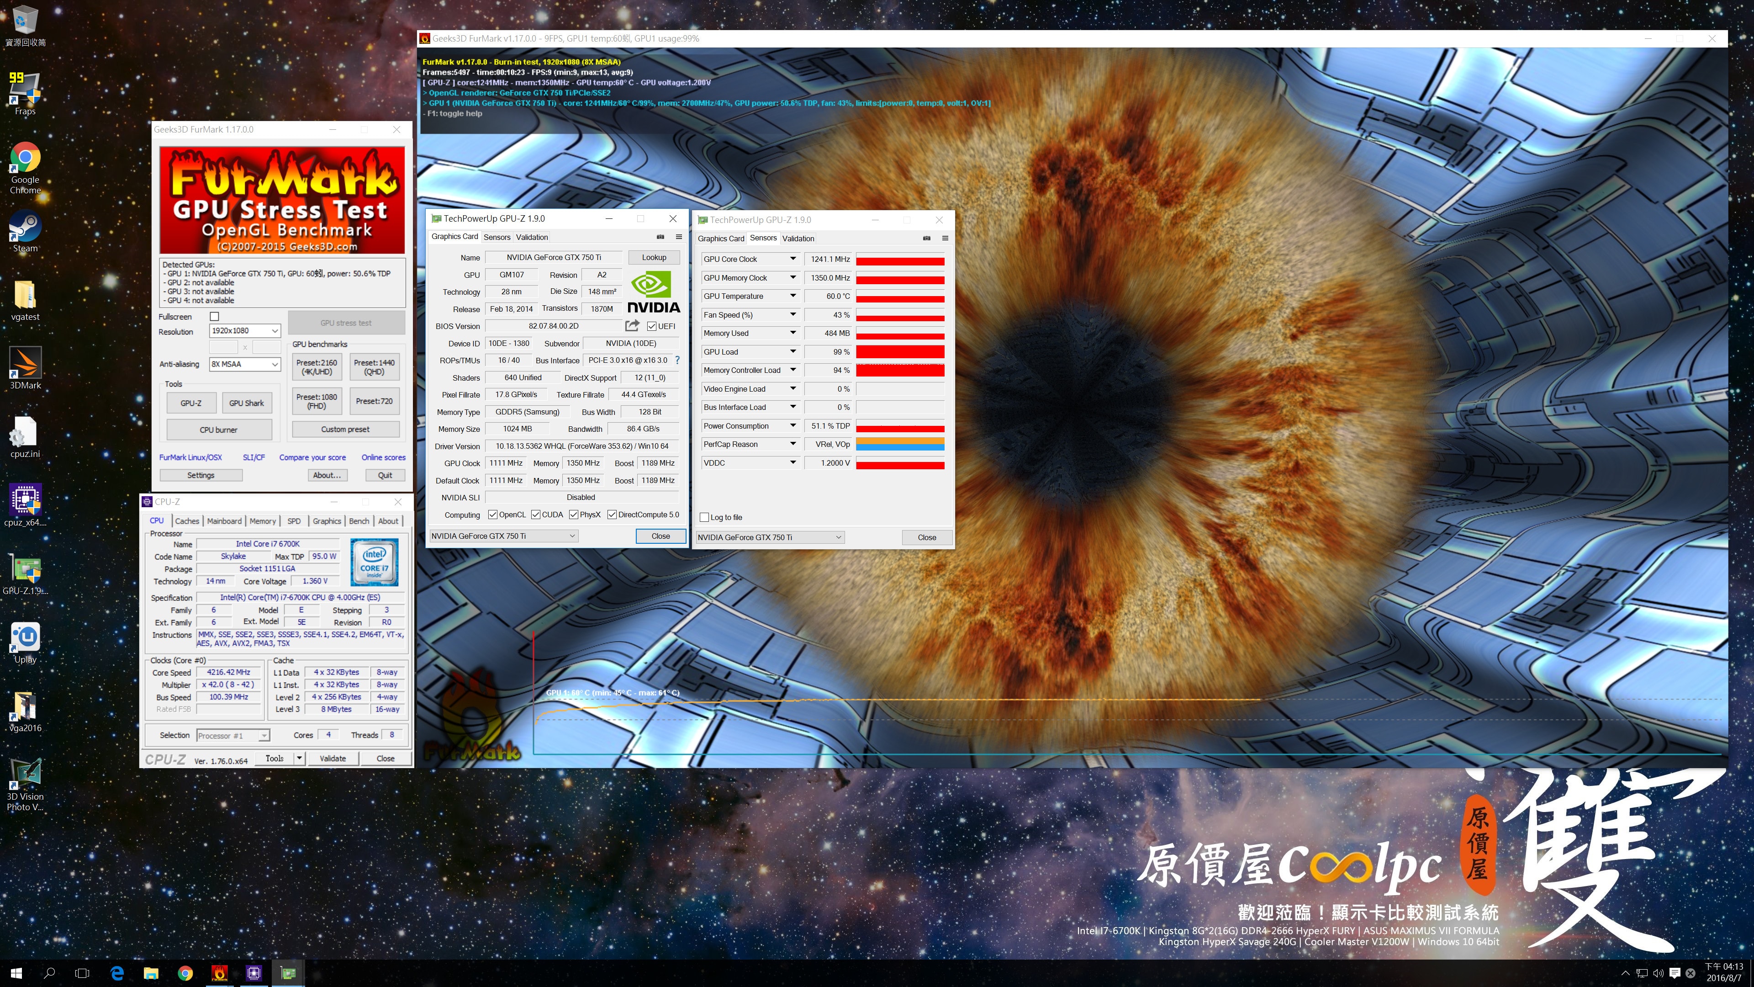Launch Uplay from the desktop
This screenshot has width=1754, height=987.
25,642
